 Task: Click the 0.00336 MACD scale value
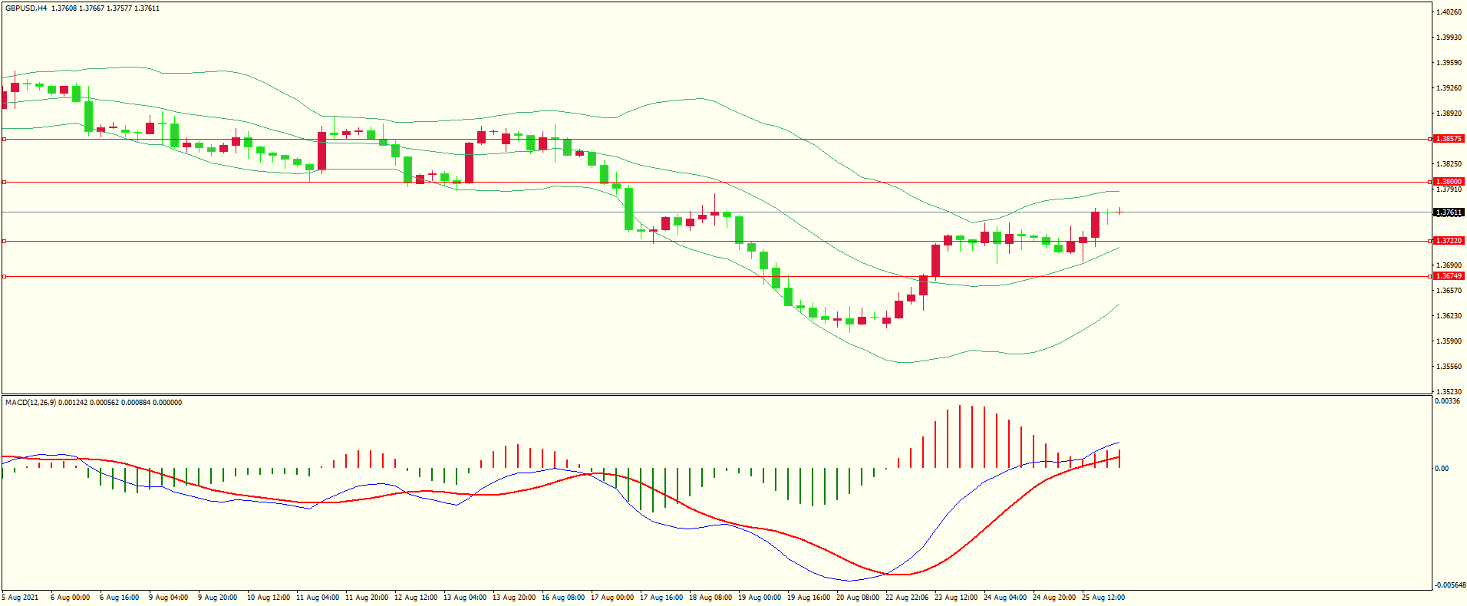click(1447, 401)
